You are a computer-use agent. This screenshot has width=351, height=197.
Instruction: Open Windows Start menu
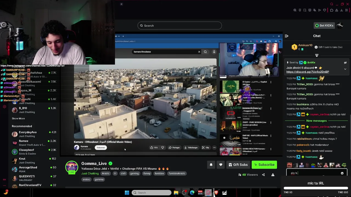[127, 193]
